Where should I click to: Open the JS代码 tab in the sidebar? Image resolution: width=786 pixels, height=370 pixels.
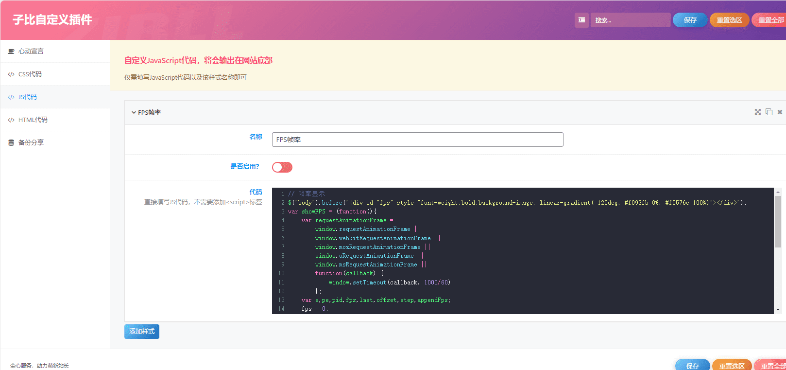[x=28, y=97]
